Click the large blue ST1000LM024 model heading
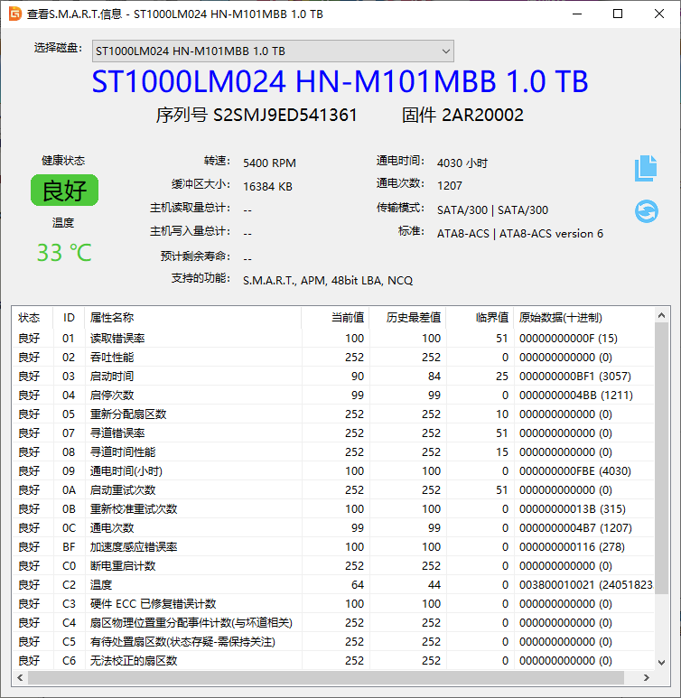The image size is (681, 698). click(340, 81)
